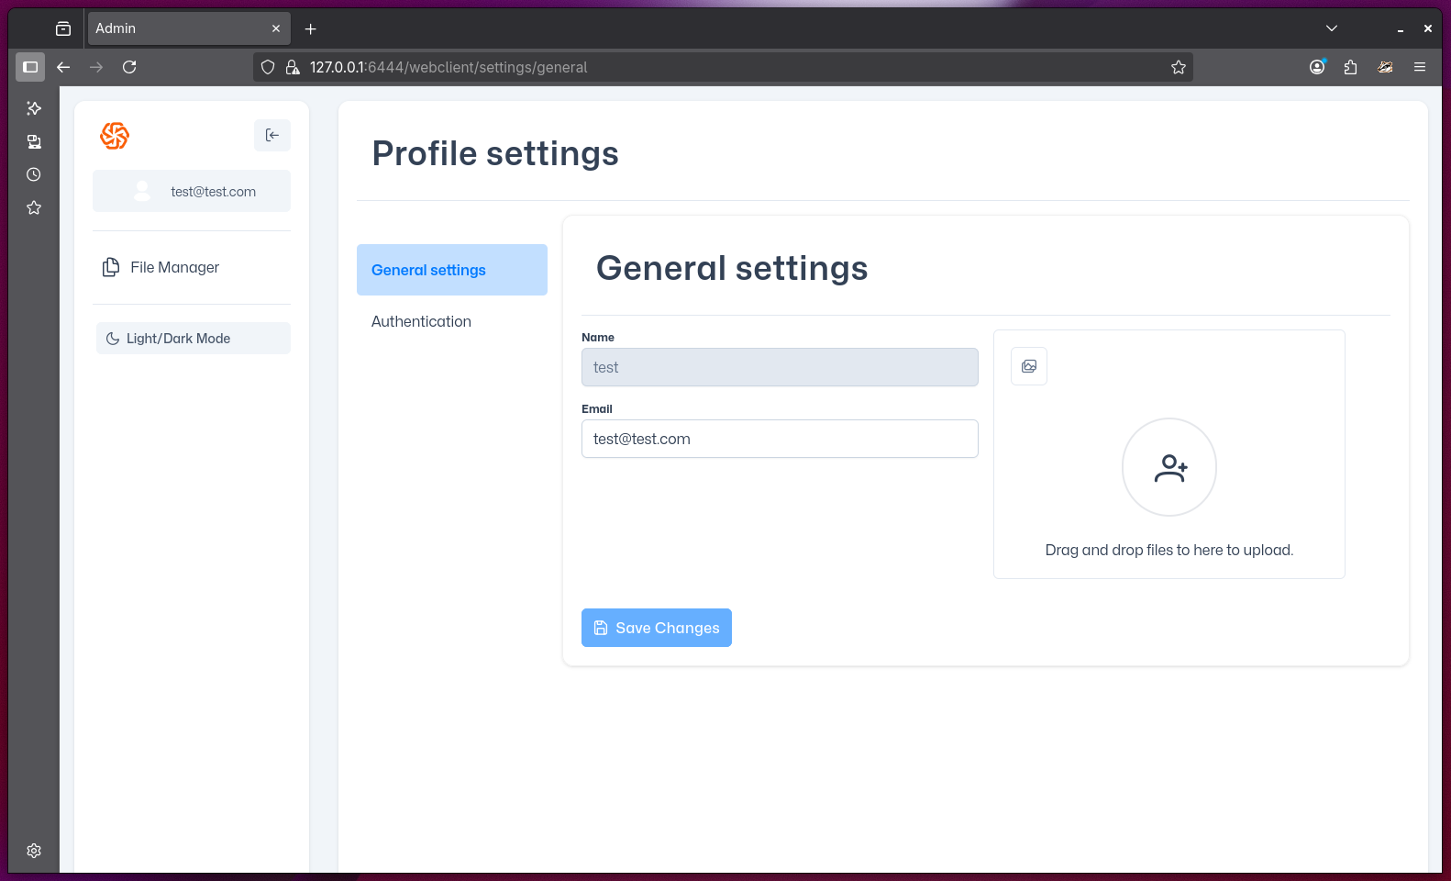The height and width of the screenshot is (881, 1451).
Task: Close the Admin tab
Action: point(276,28)
